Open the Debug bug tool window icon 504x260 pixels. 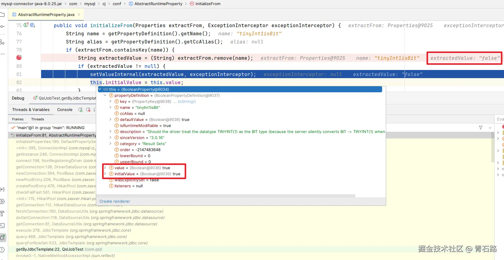(x=2, y=238)
